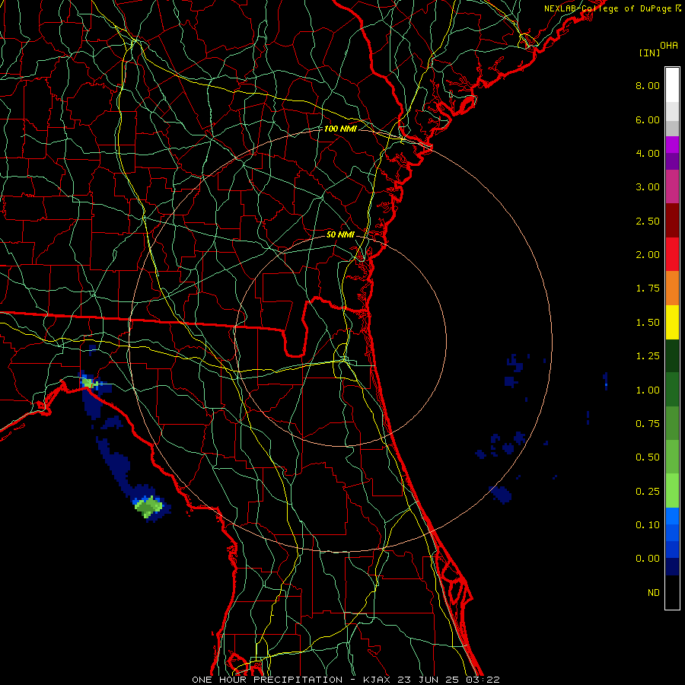Select the 1.00 inch legend value
The height and width of the screenshot is (685, 685).
point(648,390)
